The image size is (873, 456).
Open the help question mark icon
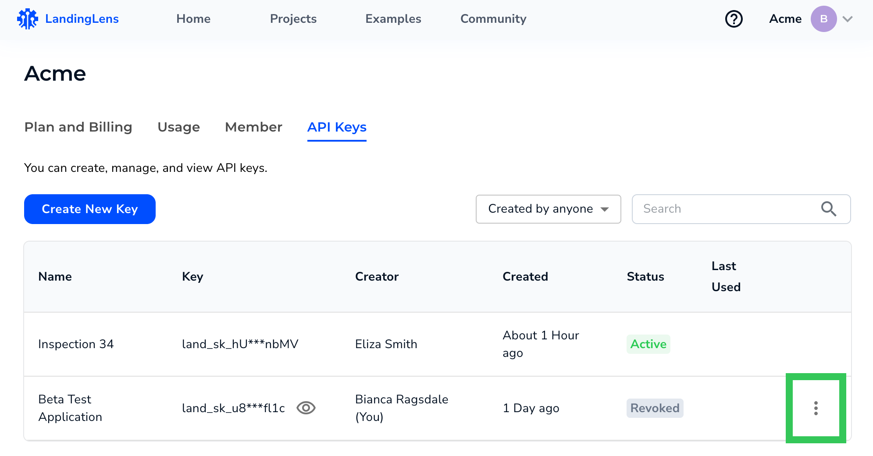coord(734,19)
